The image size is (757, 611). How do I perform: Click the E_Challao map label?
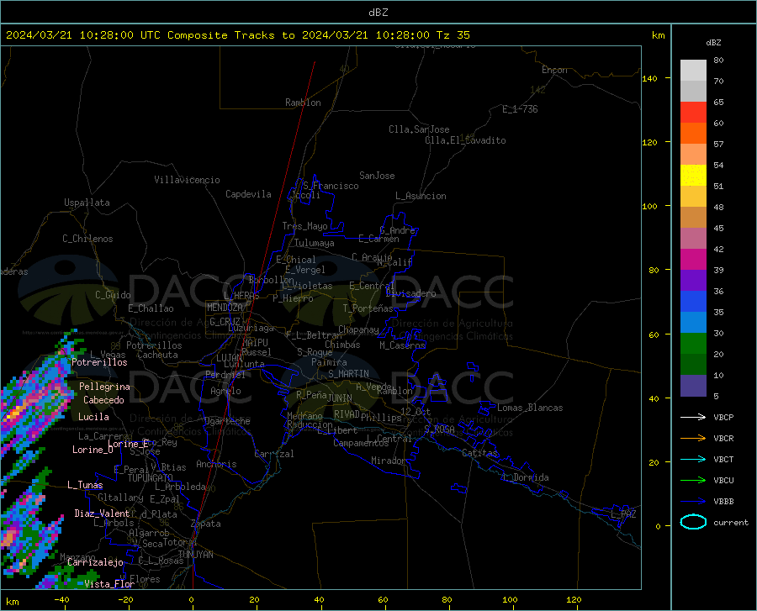coord(151,308)
